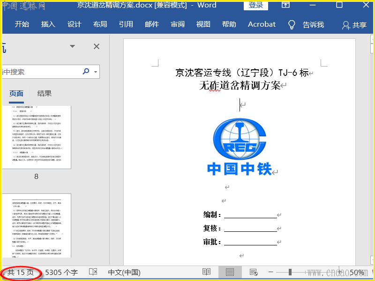The height and width of the screenshot is (281, 375).
Task: Click the 中国中铁 blue text
Action: pos(240,169)
